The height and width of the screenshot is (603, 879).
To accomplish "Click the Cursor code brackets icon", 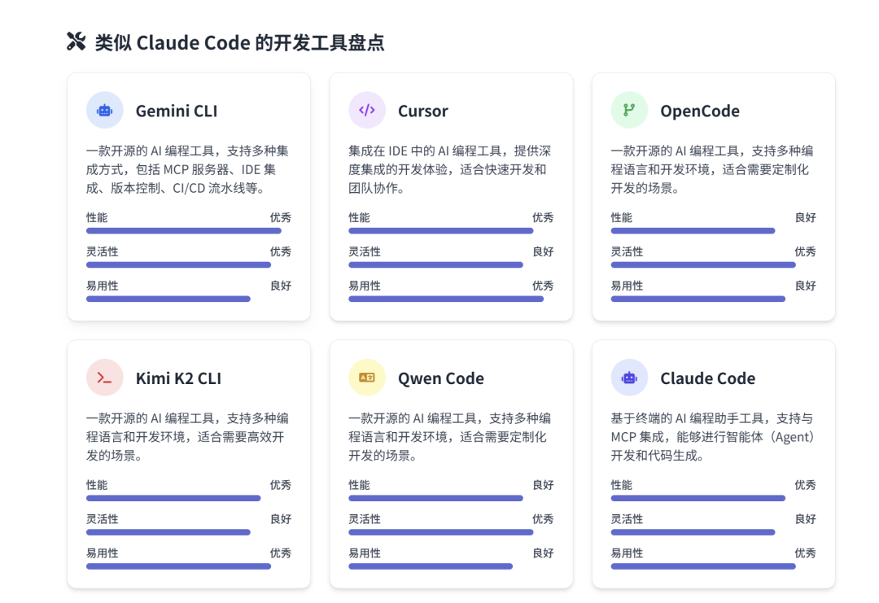I will [367, 111].
